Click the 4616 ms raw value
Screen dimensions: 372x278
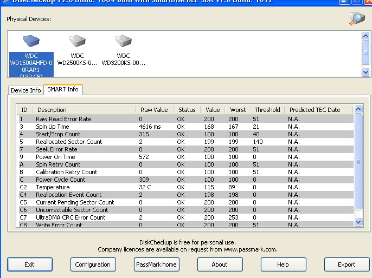point(150,127)
